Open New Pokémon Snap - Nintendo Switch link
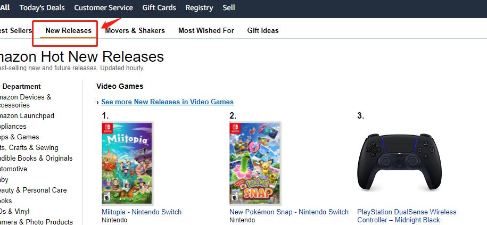The height and width of the screenshot is (225, 487). point(289,212)
